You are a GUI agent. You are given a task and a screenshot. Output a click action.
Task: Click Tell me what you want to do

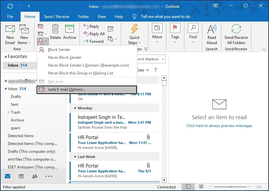[165, 17]
